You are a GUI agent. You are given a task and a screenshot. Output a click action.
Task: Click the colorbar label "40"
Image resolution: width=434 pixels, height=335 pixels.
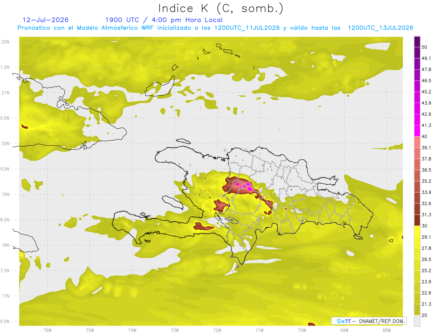point(425,137)
